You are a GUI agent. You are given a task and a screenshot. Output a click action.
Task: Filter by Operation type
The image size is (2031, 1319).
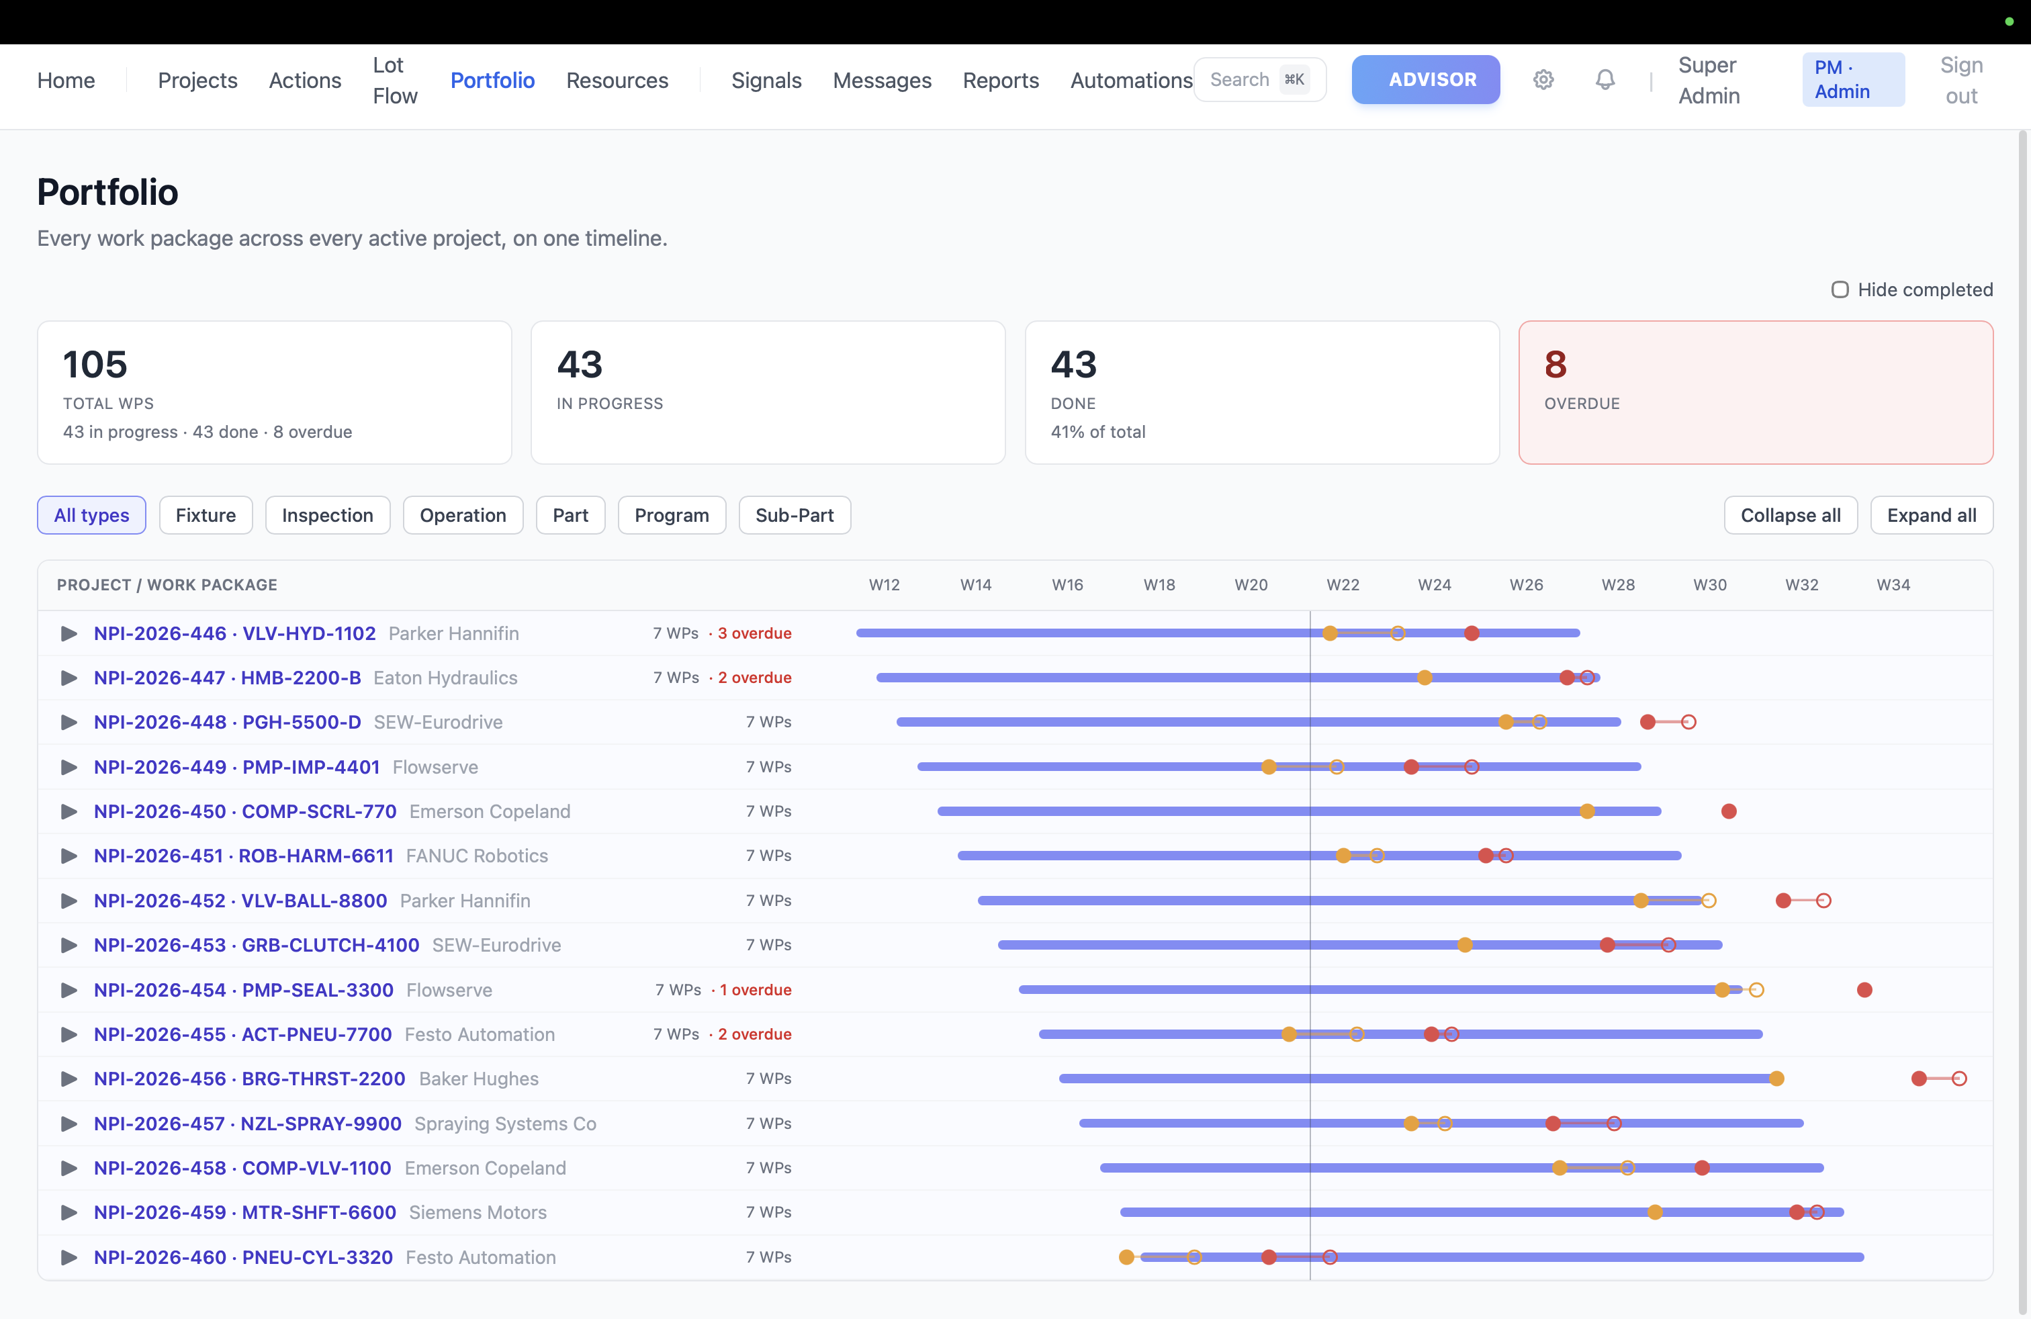tap(463, 515)
